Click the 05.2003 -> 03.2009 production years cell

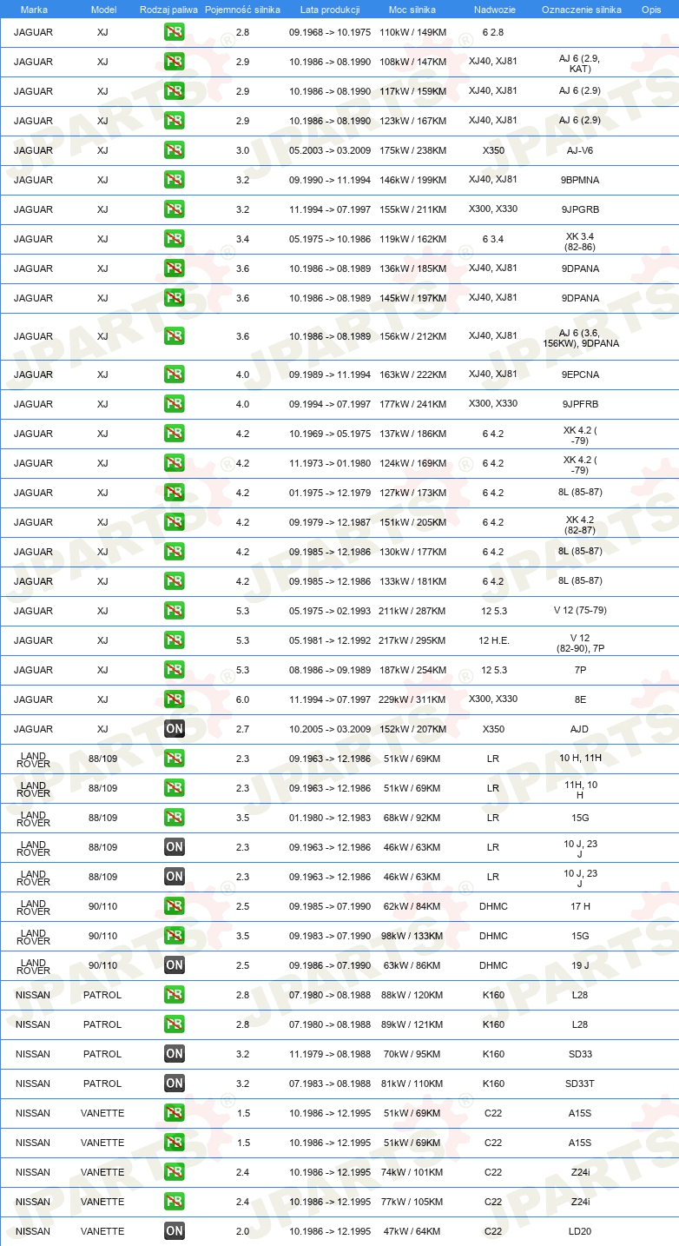point(330,150)
